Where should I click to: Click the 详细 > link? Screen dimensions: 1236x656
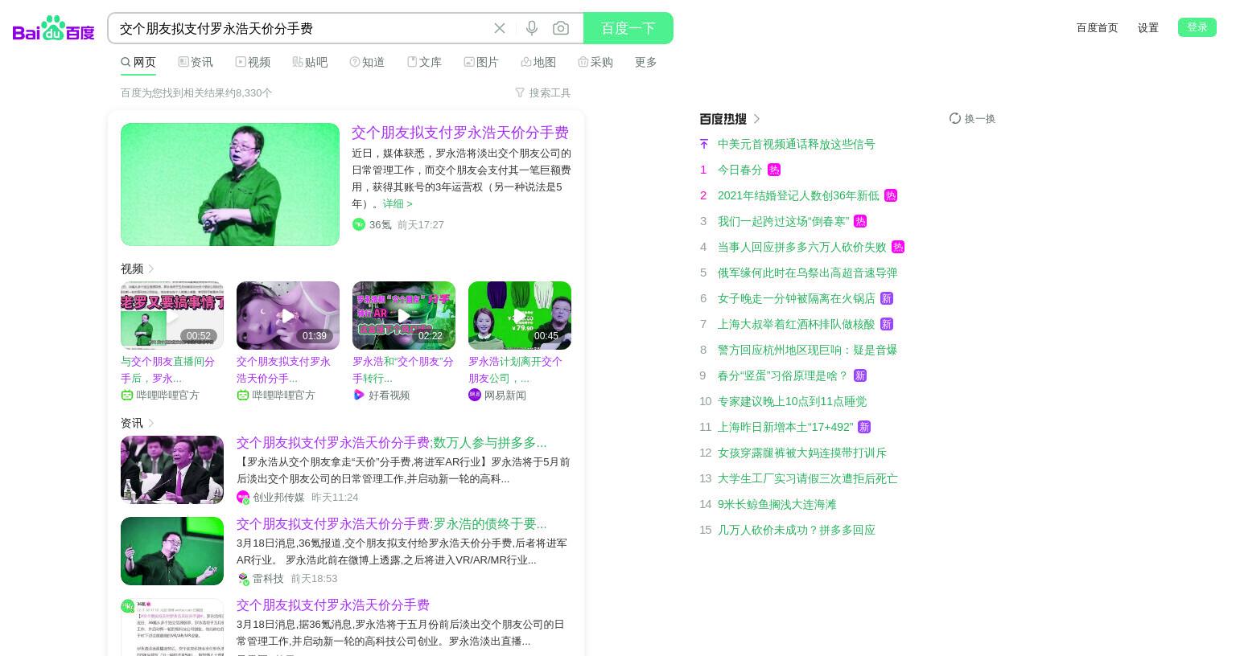click(x=398, y=204)
